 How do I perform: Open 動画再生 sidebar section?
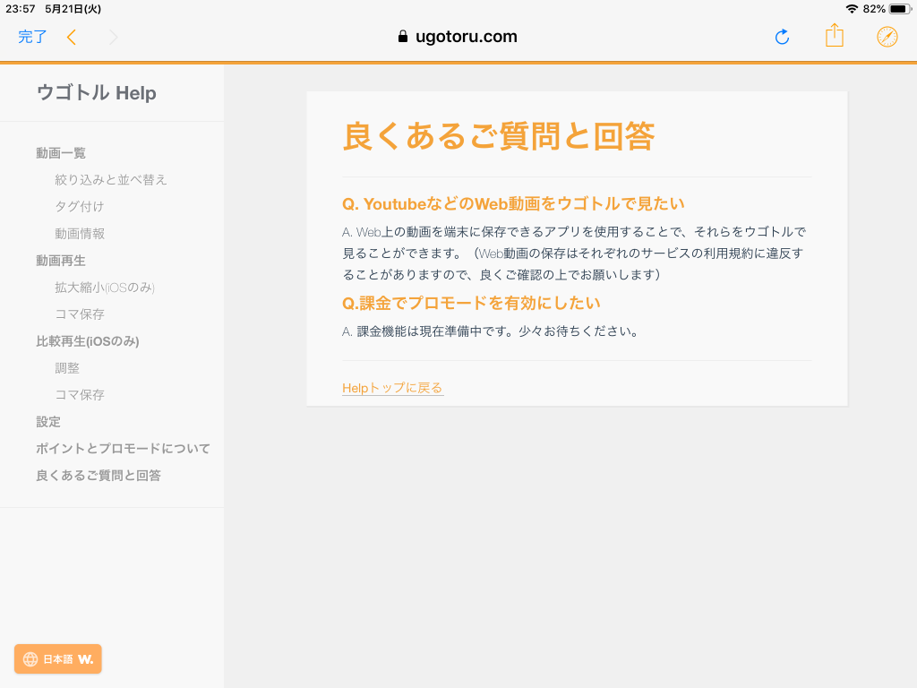(x=61, y=261)
